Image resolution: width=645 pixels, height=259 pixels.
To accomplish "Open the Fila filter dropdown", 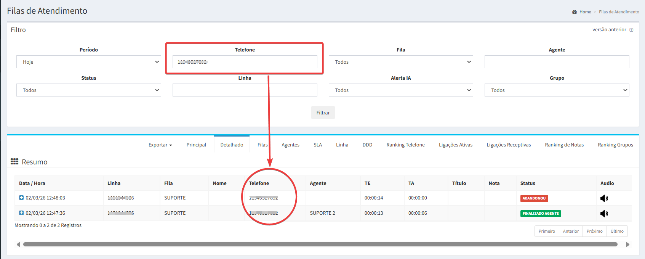I will coord(400,62).
